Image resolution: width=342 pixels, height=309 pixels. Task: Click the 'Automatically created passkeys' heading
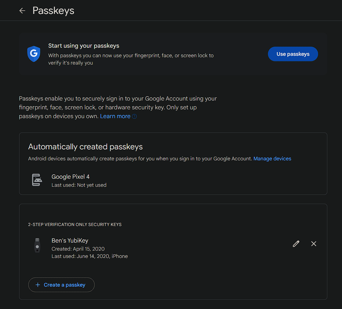(x=85, y=147)
